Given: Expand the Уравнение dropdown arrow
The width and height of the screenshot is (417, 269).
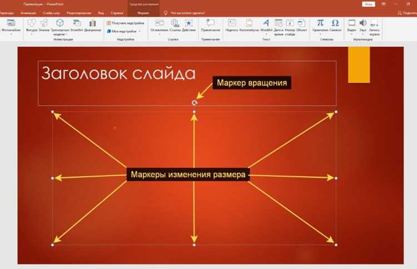Looking at the screenshot, I should click(320, 34).
